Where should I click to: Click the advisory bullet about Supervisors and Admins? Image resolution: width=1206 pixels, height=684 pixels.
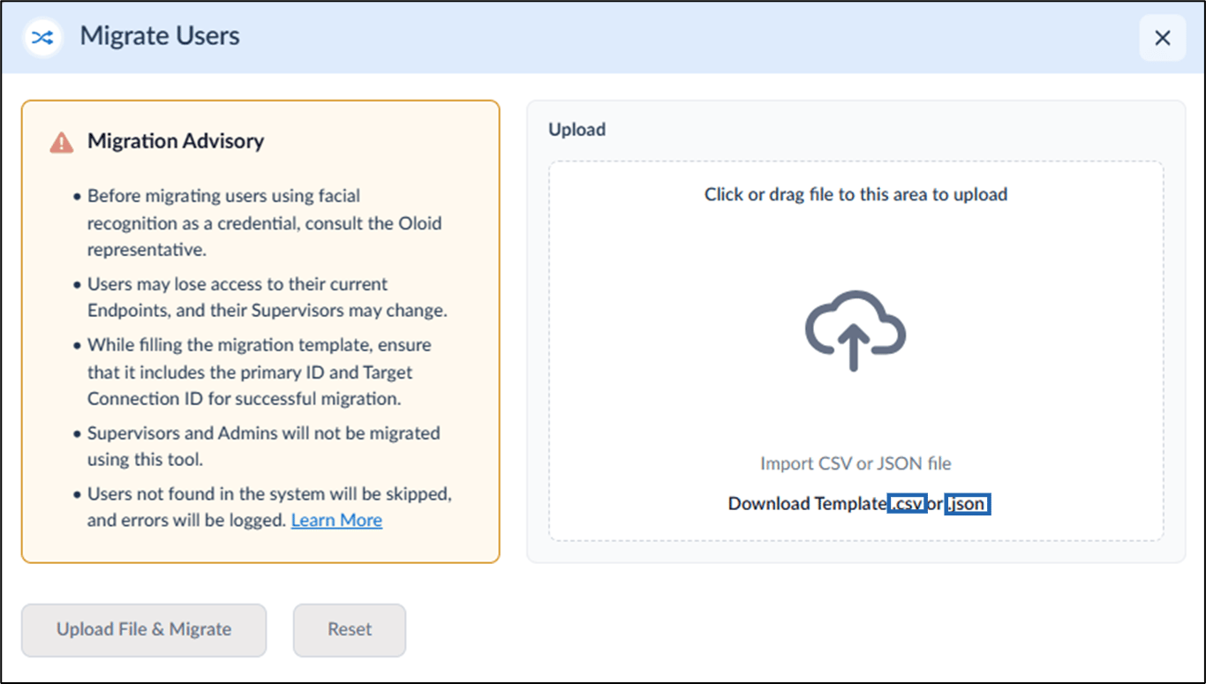click(264, 447)
